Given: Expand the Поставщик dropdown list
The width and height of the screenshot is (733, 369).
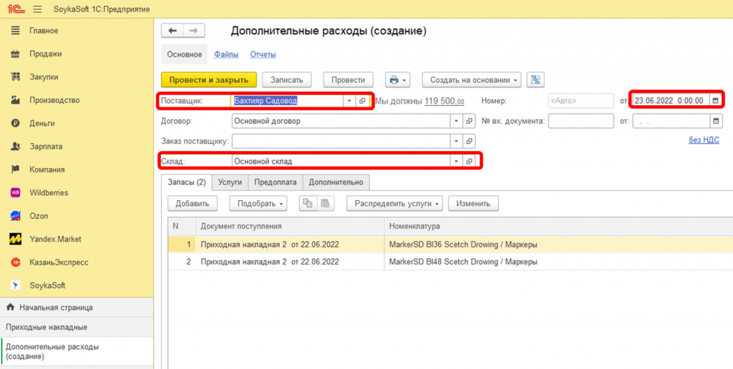Looking at the screenshot, I should coord(349,102).
